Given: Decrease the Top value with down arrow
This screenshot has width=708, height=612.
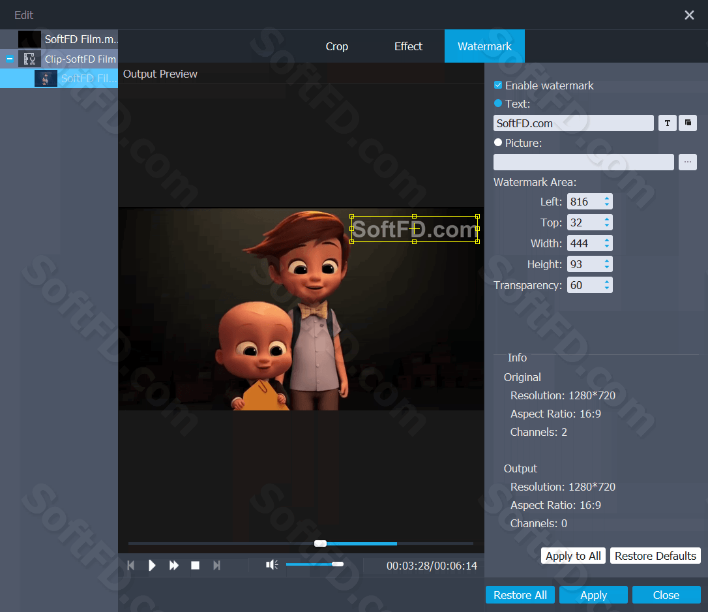Looking at the screenshot, I should click(x=607, y=226).
